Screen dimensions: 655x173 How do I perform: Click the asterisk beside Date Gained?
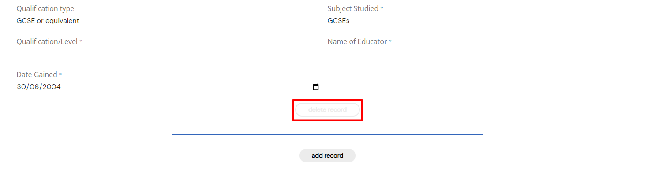60,75
